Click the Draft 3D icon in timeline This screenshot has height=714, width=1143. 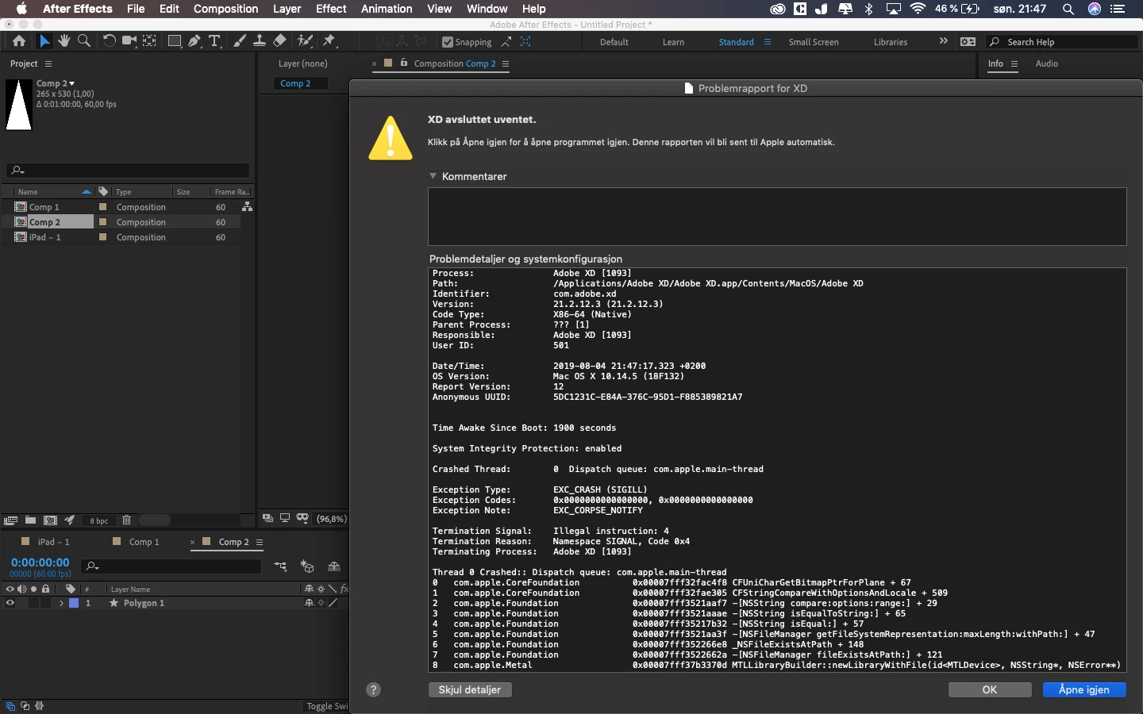tap(307, 566)
